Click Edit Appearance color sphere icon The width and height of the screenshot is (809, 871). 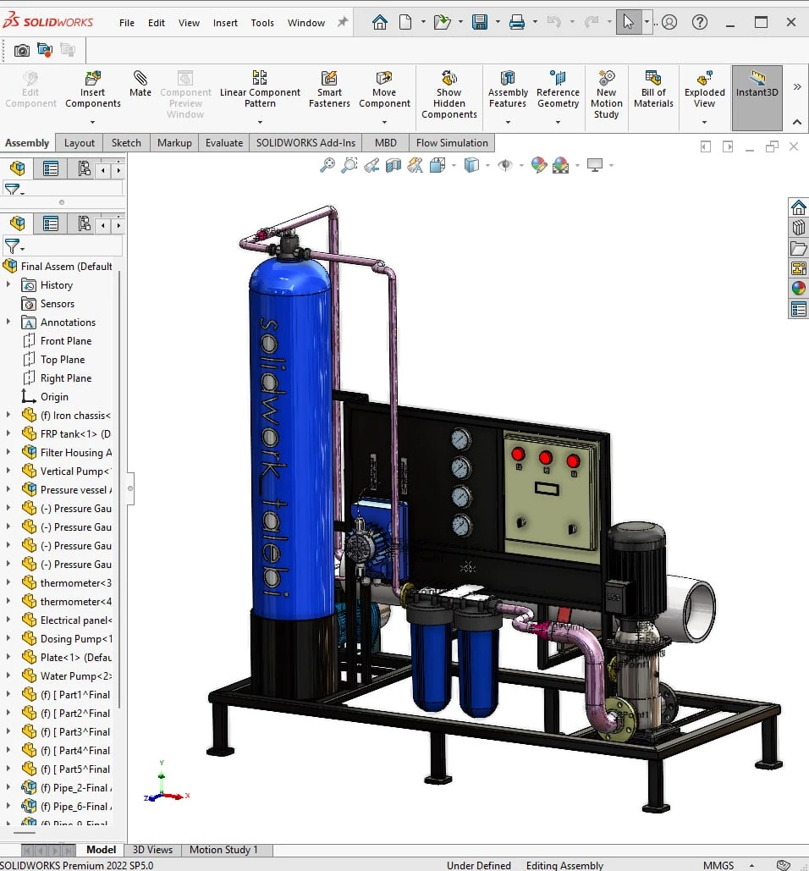[x=538, y=165]
